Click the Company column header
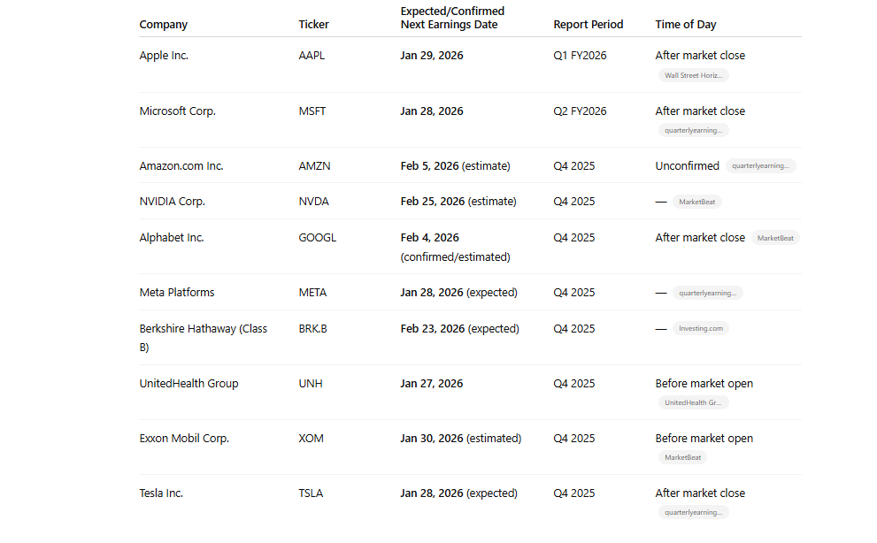 [164, 25]
